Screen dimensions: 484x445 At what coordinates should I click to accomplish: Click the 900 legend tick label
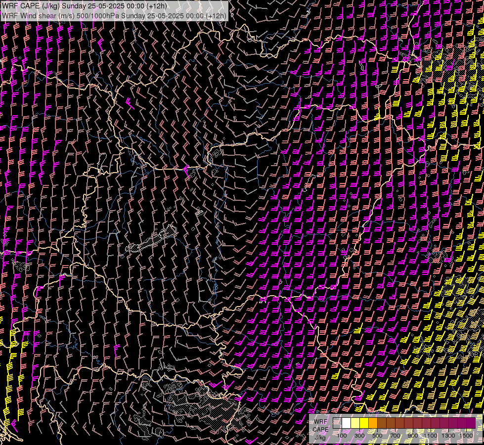coord(413,436)
